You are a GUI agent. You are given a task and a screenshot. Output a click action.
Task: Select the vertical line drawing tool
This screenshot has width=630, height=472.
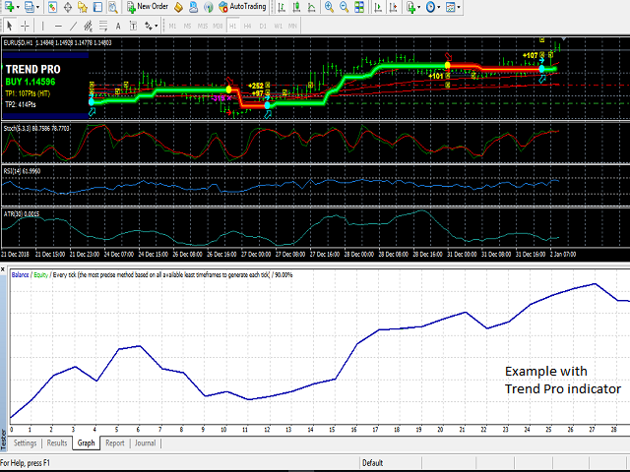43,27
